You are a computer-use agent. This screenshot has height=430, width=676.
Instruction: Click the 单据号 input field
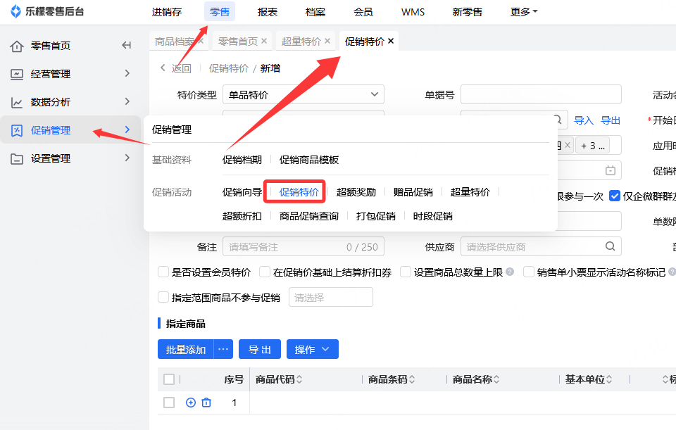pos(541,94)
